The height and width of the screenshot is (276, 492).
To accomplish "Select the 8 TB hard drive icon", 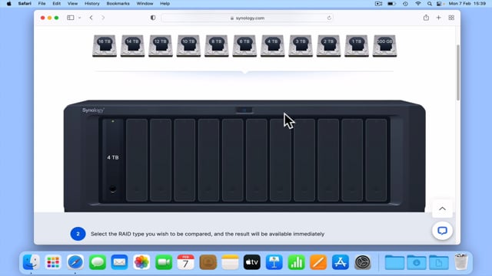I will [x=217, y=46].
